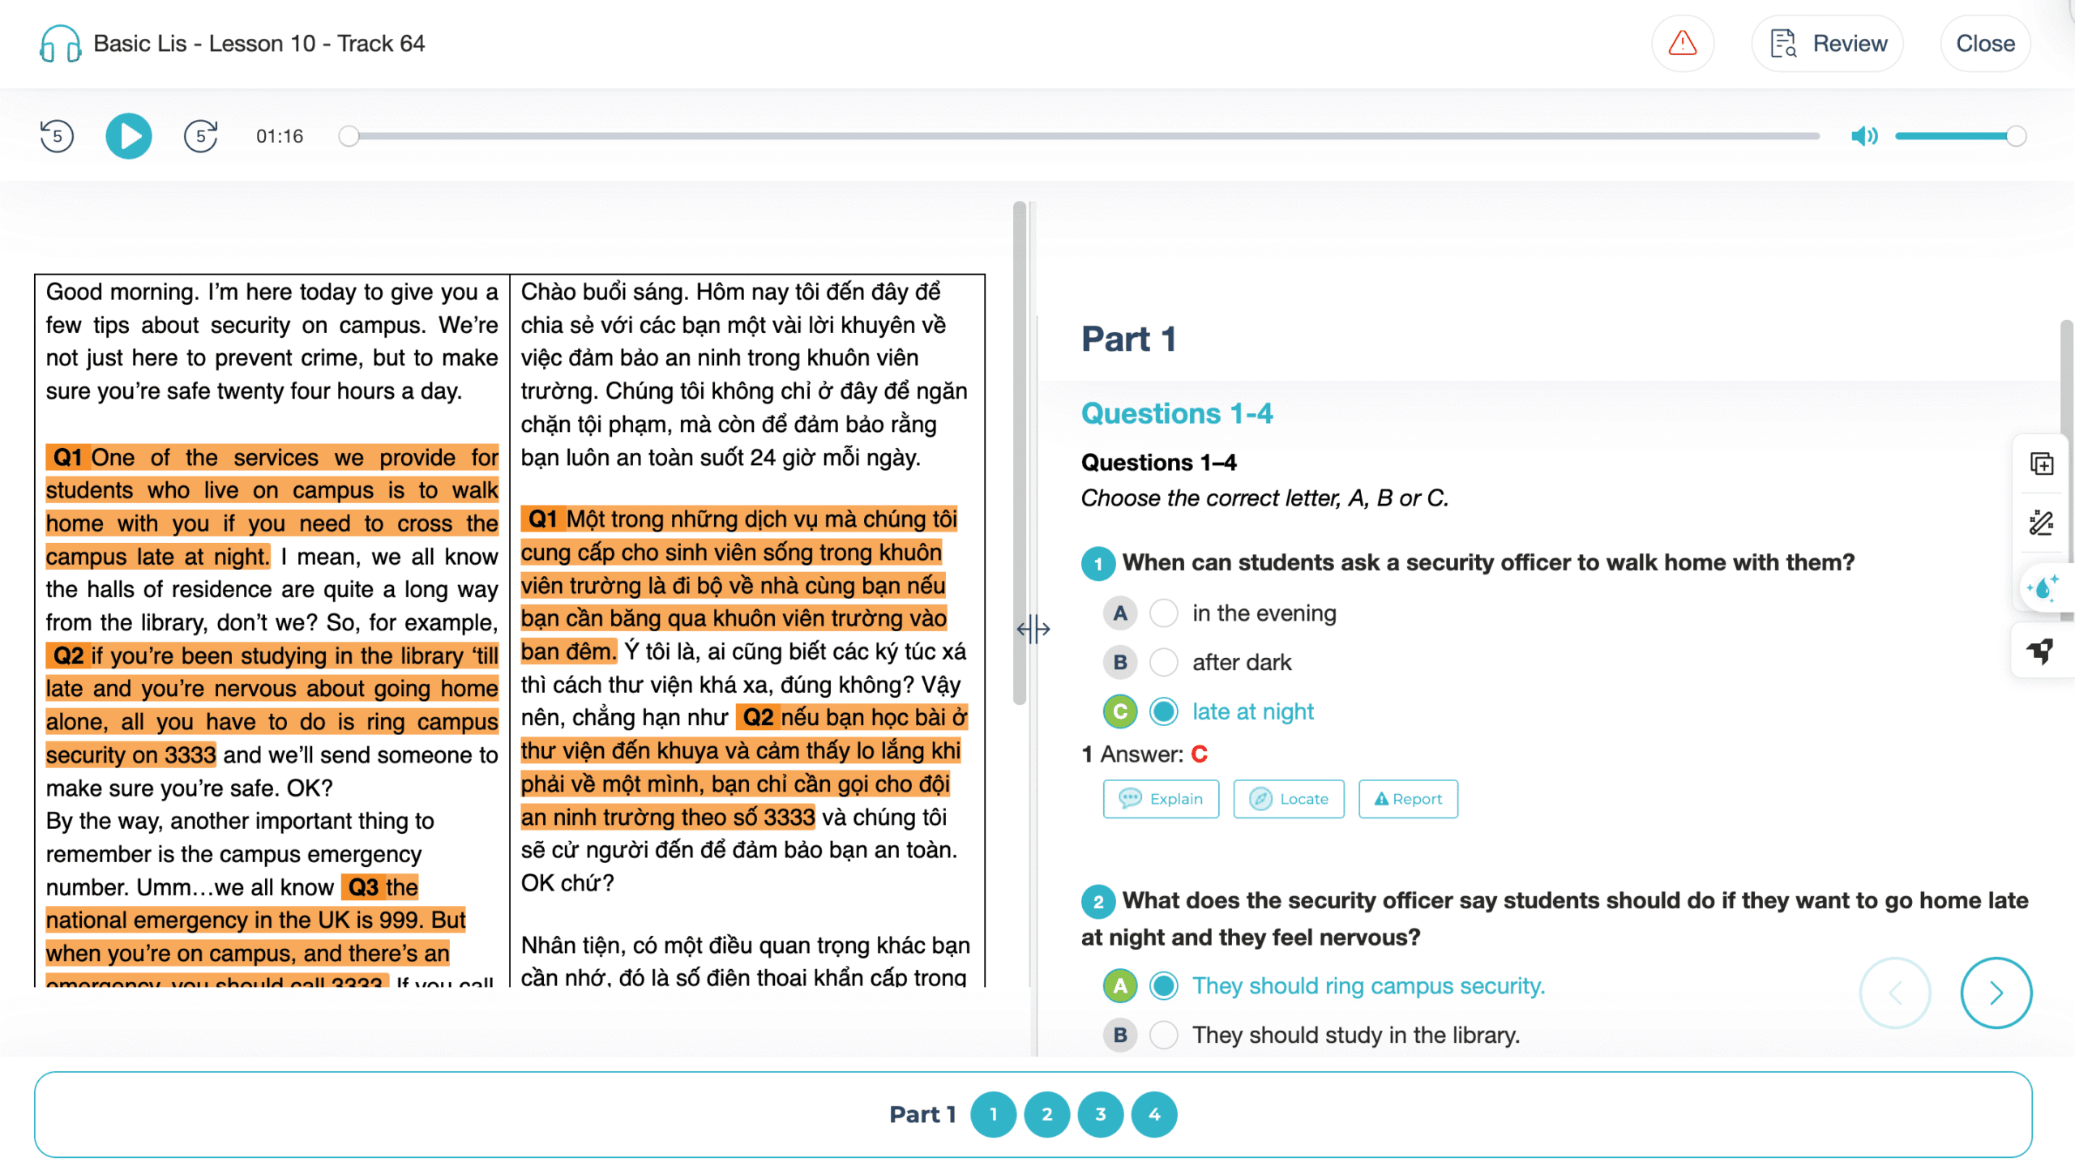The width and height of the screenshot is (2075, 1166).
Task: Click the rocket icon on right sidebar
Action: click(2041, 651)
